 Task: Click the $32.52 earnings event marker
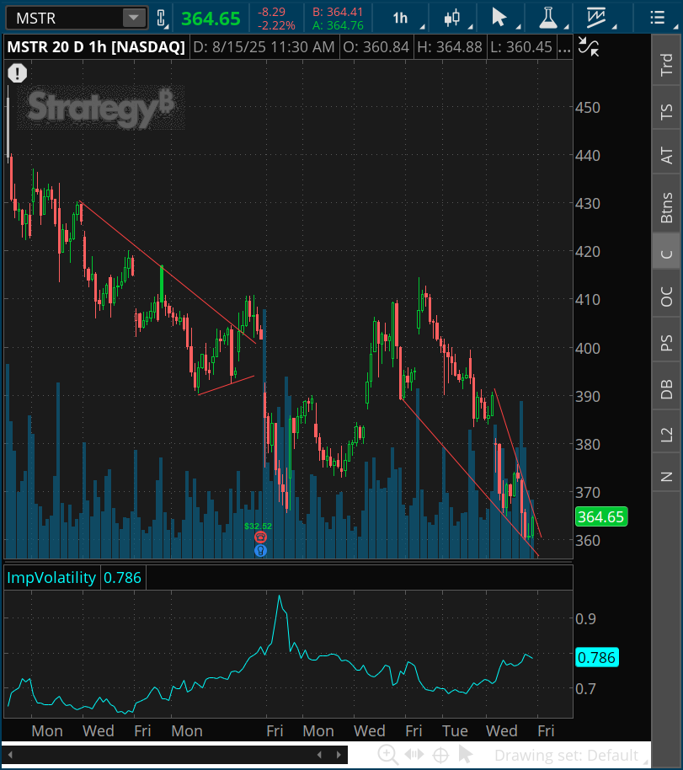point(260,537)
